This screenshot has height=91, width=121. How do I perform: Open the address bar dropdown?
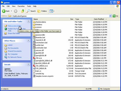click(x=110, y=16)
